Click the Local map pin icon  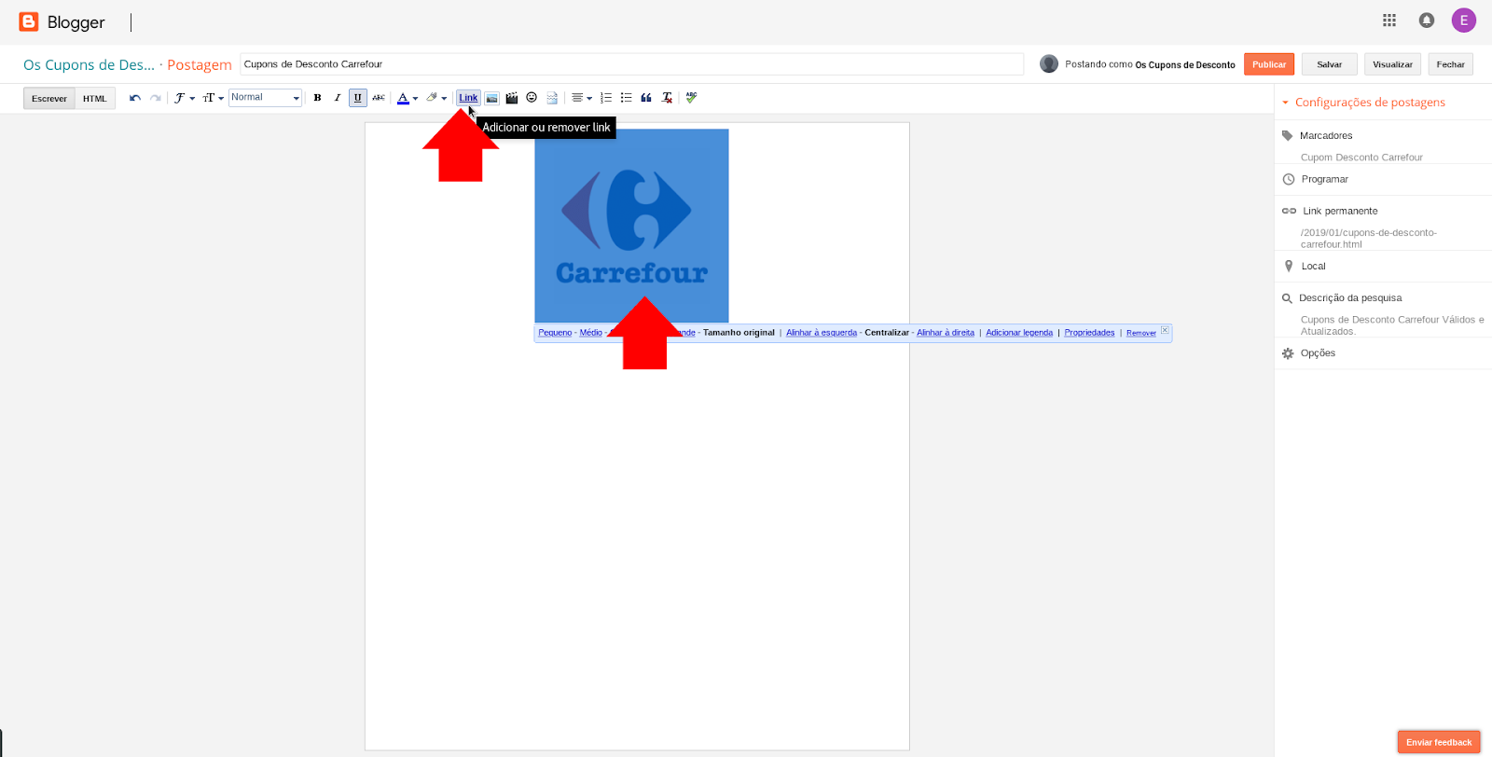click(x=1289, y=266)
